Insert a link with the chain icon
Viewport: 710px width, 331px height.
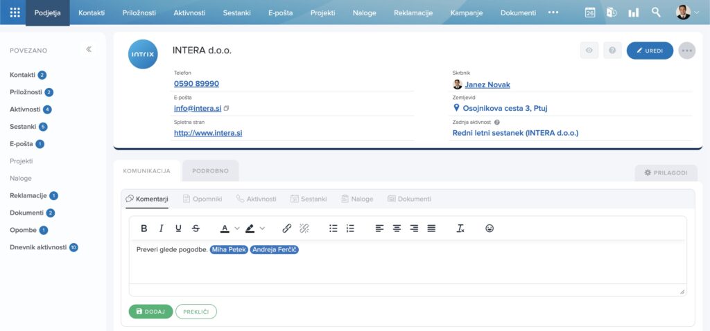(x=286, y=229)
